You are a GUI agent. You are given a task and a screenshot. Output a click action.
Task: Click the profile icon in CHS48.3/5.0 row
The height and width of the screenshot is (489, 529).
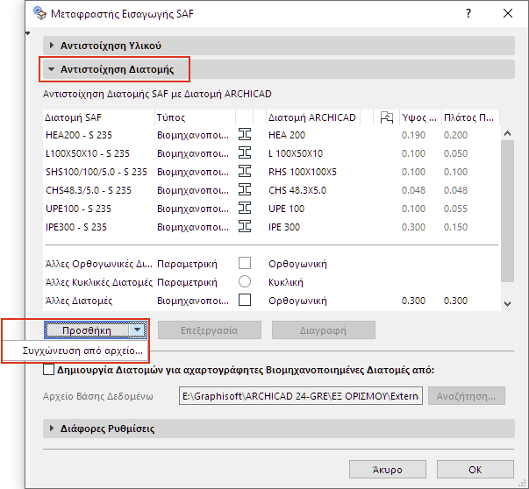pyautogui.click(x=245, y=190)
